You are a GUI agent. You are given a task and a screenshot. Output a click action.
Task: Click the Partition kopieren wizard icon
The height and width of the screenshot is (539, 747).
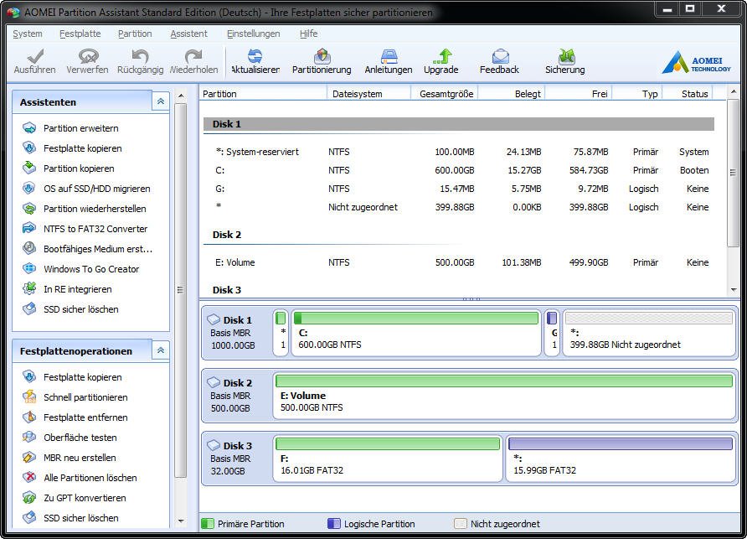coord(29,168)
